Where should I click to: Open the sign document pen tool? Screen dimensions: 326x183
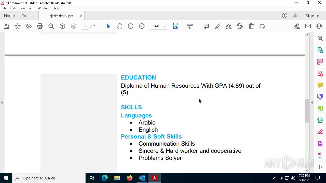pyautogui.click(x=229, y=26)
